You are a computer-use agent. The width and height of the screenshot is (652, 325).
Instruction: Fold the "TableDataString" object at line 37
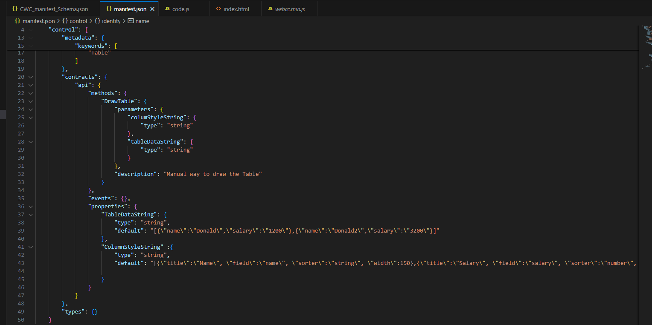(30, 215)
